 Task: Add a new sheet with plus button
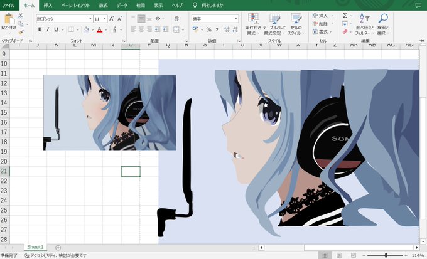point(58,248)
